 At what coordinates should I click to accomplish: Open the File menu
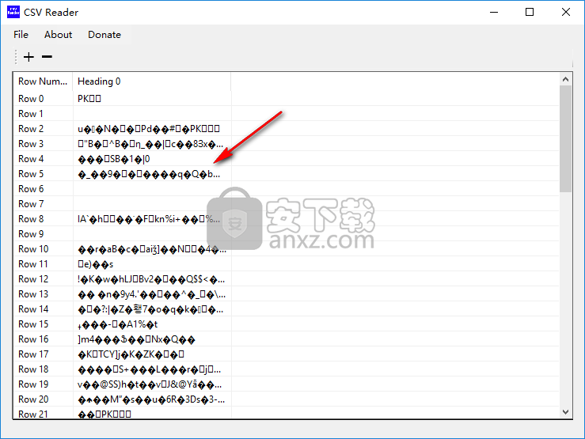coord(21,35)
